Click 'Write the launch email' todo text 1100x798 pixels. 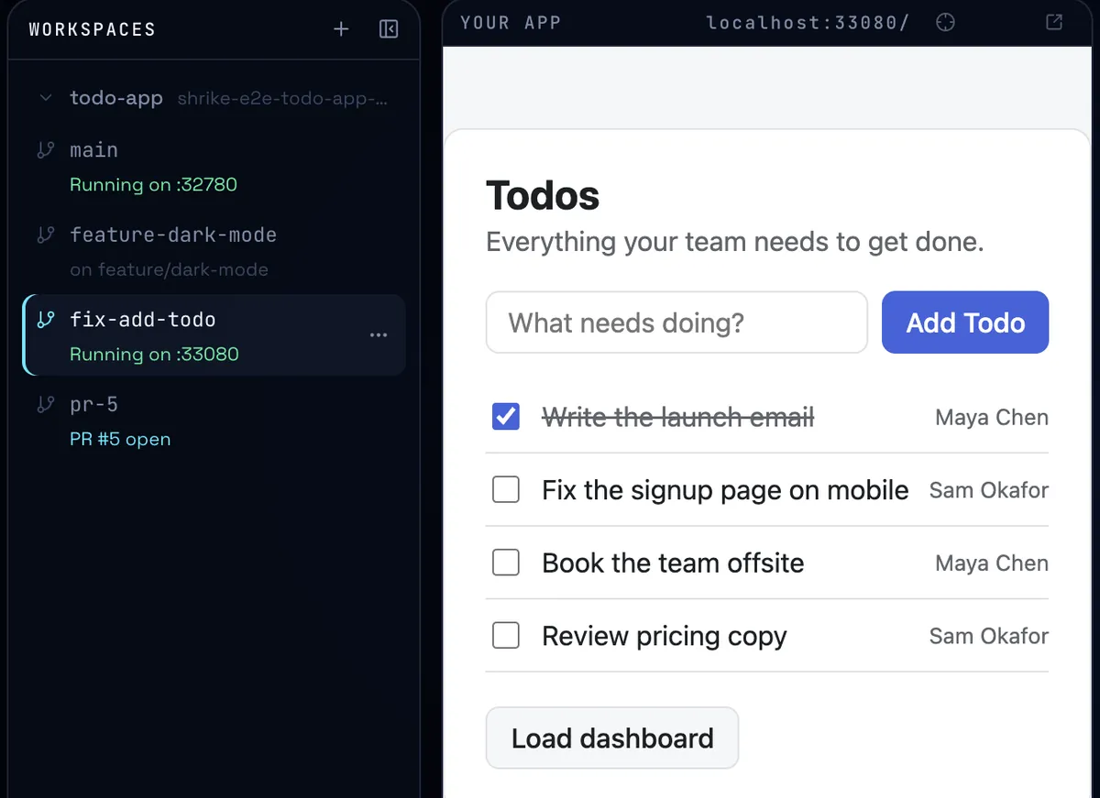(x=678, y=418)
